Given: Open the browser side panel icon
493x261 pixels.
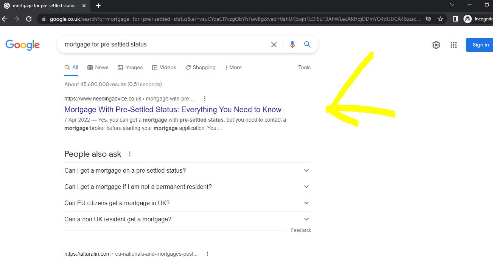Looking at the screenshot, I should [x=456, y=19].
